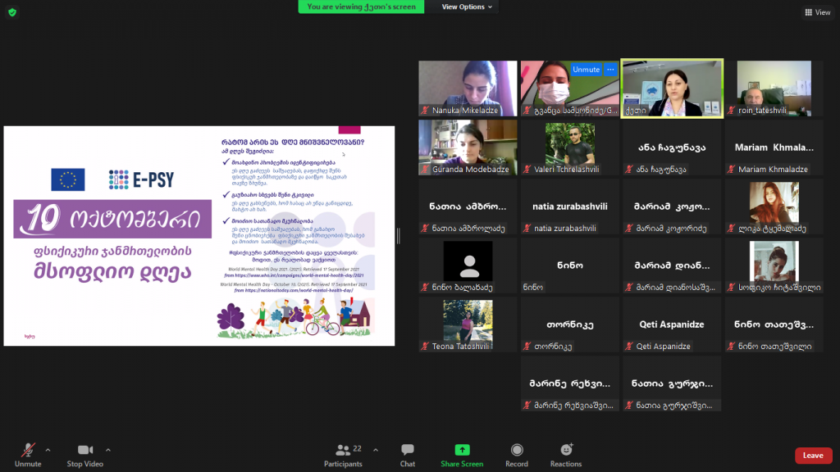
Task: Select the ნინო ბალახაძე tile with default avatar
Action: 468,265
